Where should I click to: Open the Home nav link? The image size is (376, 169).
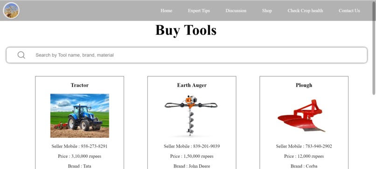pyautogui.click(x=166, y=11)
